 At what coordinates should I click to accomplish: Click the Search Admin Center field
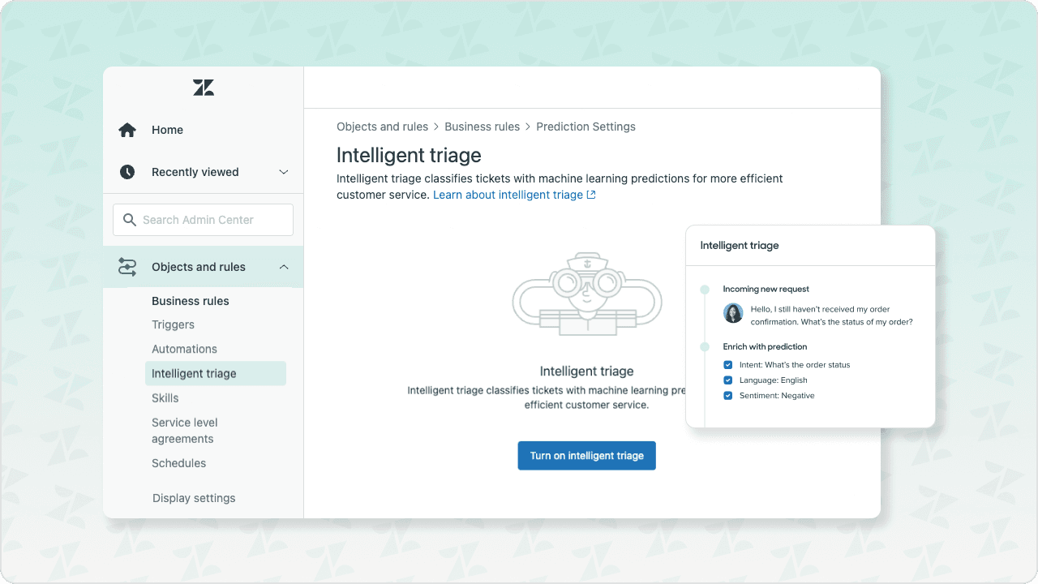[x=211, y=220]
